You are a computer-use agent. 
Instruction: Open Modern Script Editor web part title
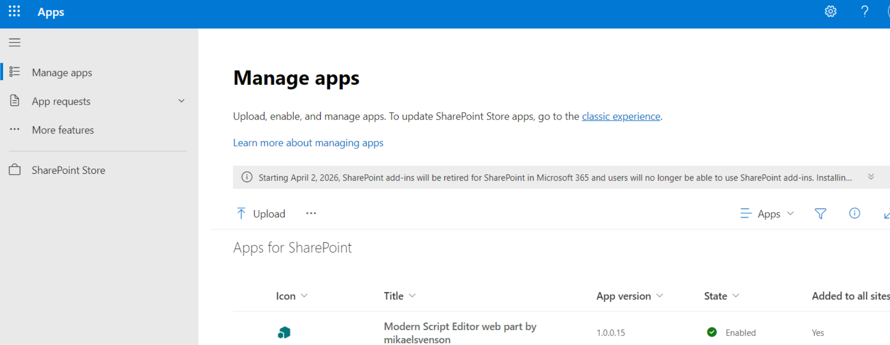(x=460, y=333)
